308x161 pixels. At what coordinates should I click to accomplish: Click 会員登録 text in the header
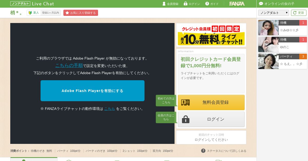tap(173, 4)
